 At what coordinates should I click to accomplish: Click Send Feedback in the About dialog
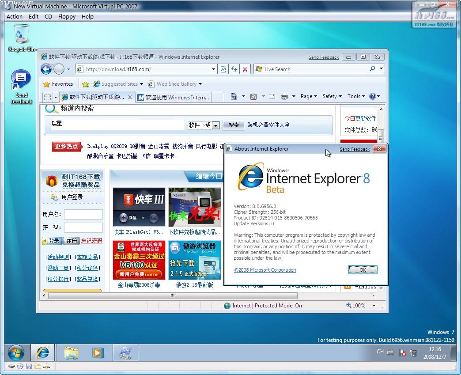355,149
